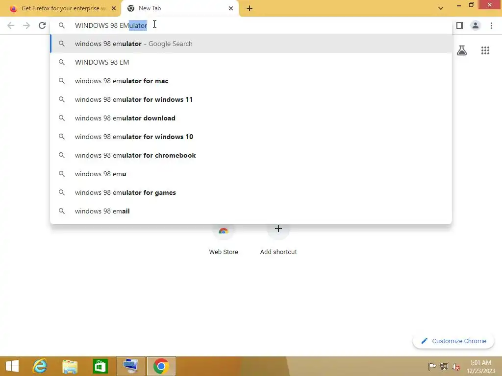Open the network tray icon
The width and height of the screenshot is (502, 376).
(444, 366)
